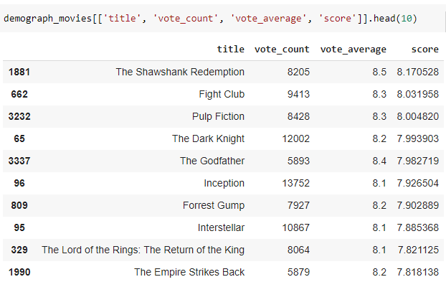Click The Shawshank Redemption title cell
This screenshot has width=446, height=287.
coord(180,72)
